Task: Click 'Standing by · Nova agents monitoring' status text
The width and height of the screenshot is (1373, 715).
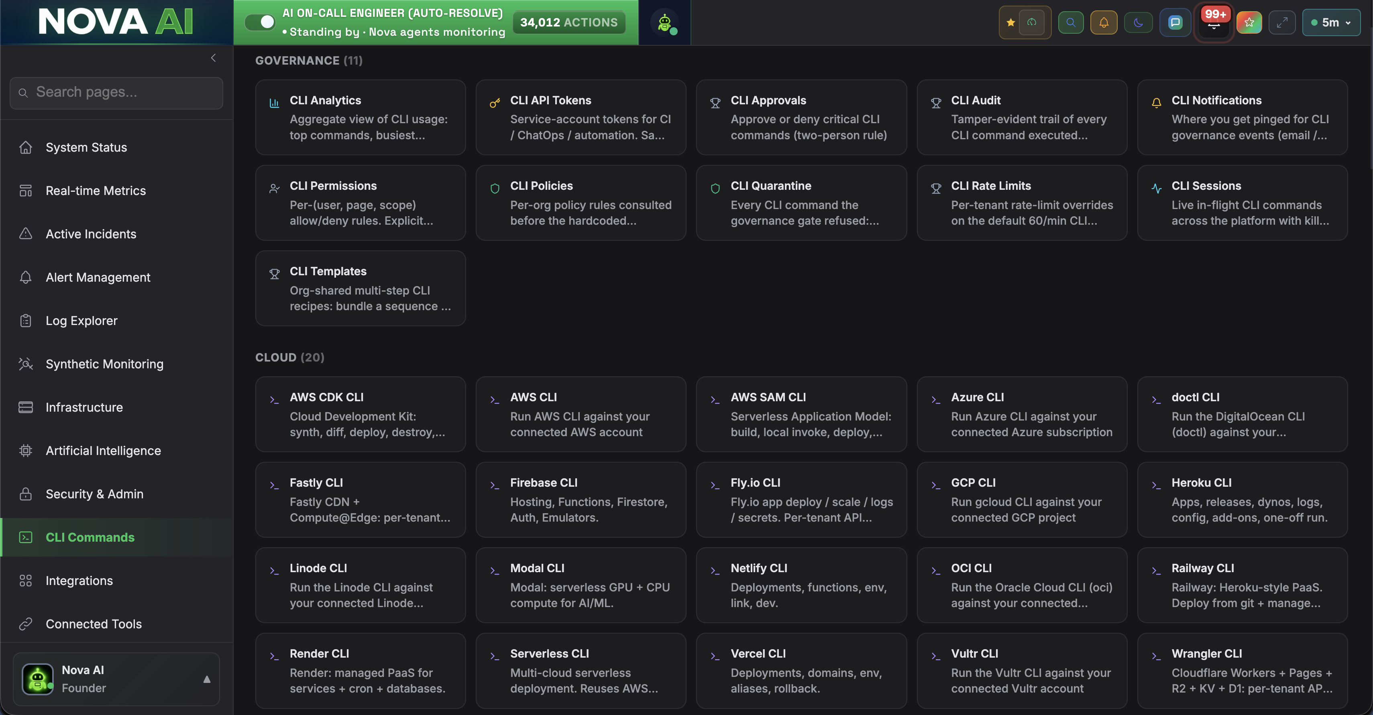Action: coord(393,32)
